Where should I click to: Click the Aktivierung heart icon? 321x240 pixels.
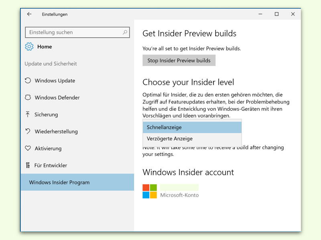point(28,148)
